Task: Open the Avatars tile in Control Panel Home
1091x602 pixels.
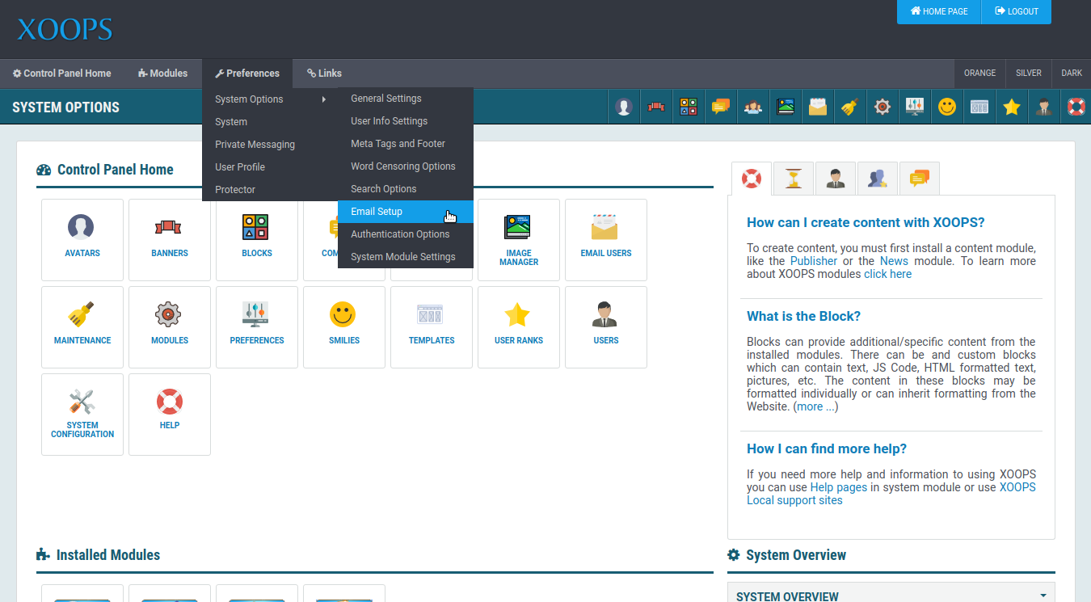Action: (82, 240)
